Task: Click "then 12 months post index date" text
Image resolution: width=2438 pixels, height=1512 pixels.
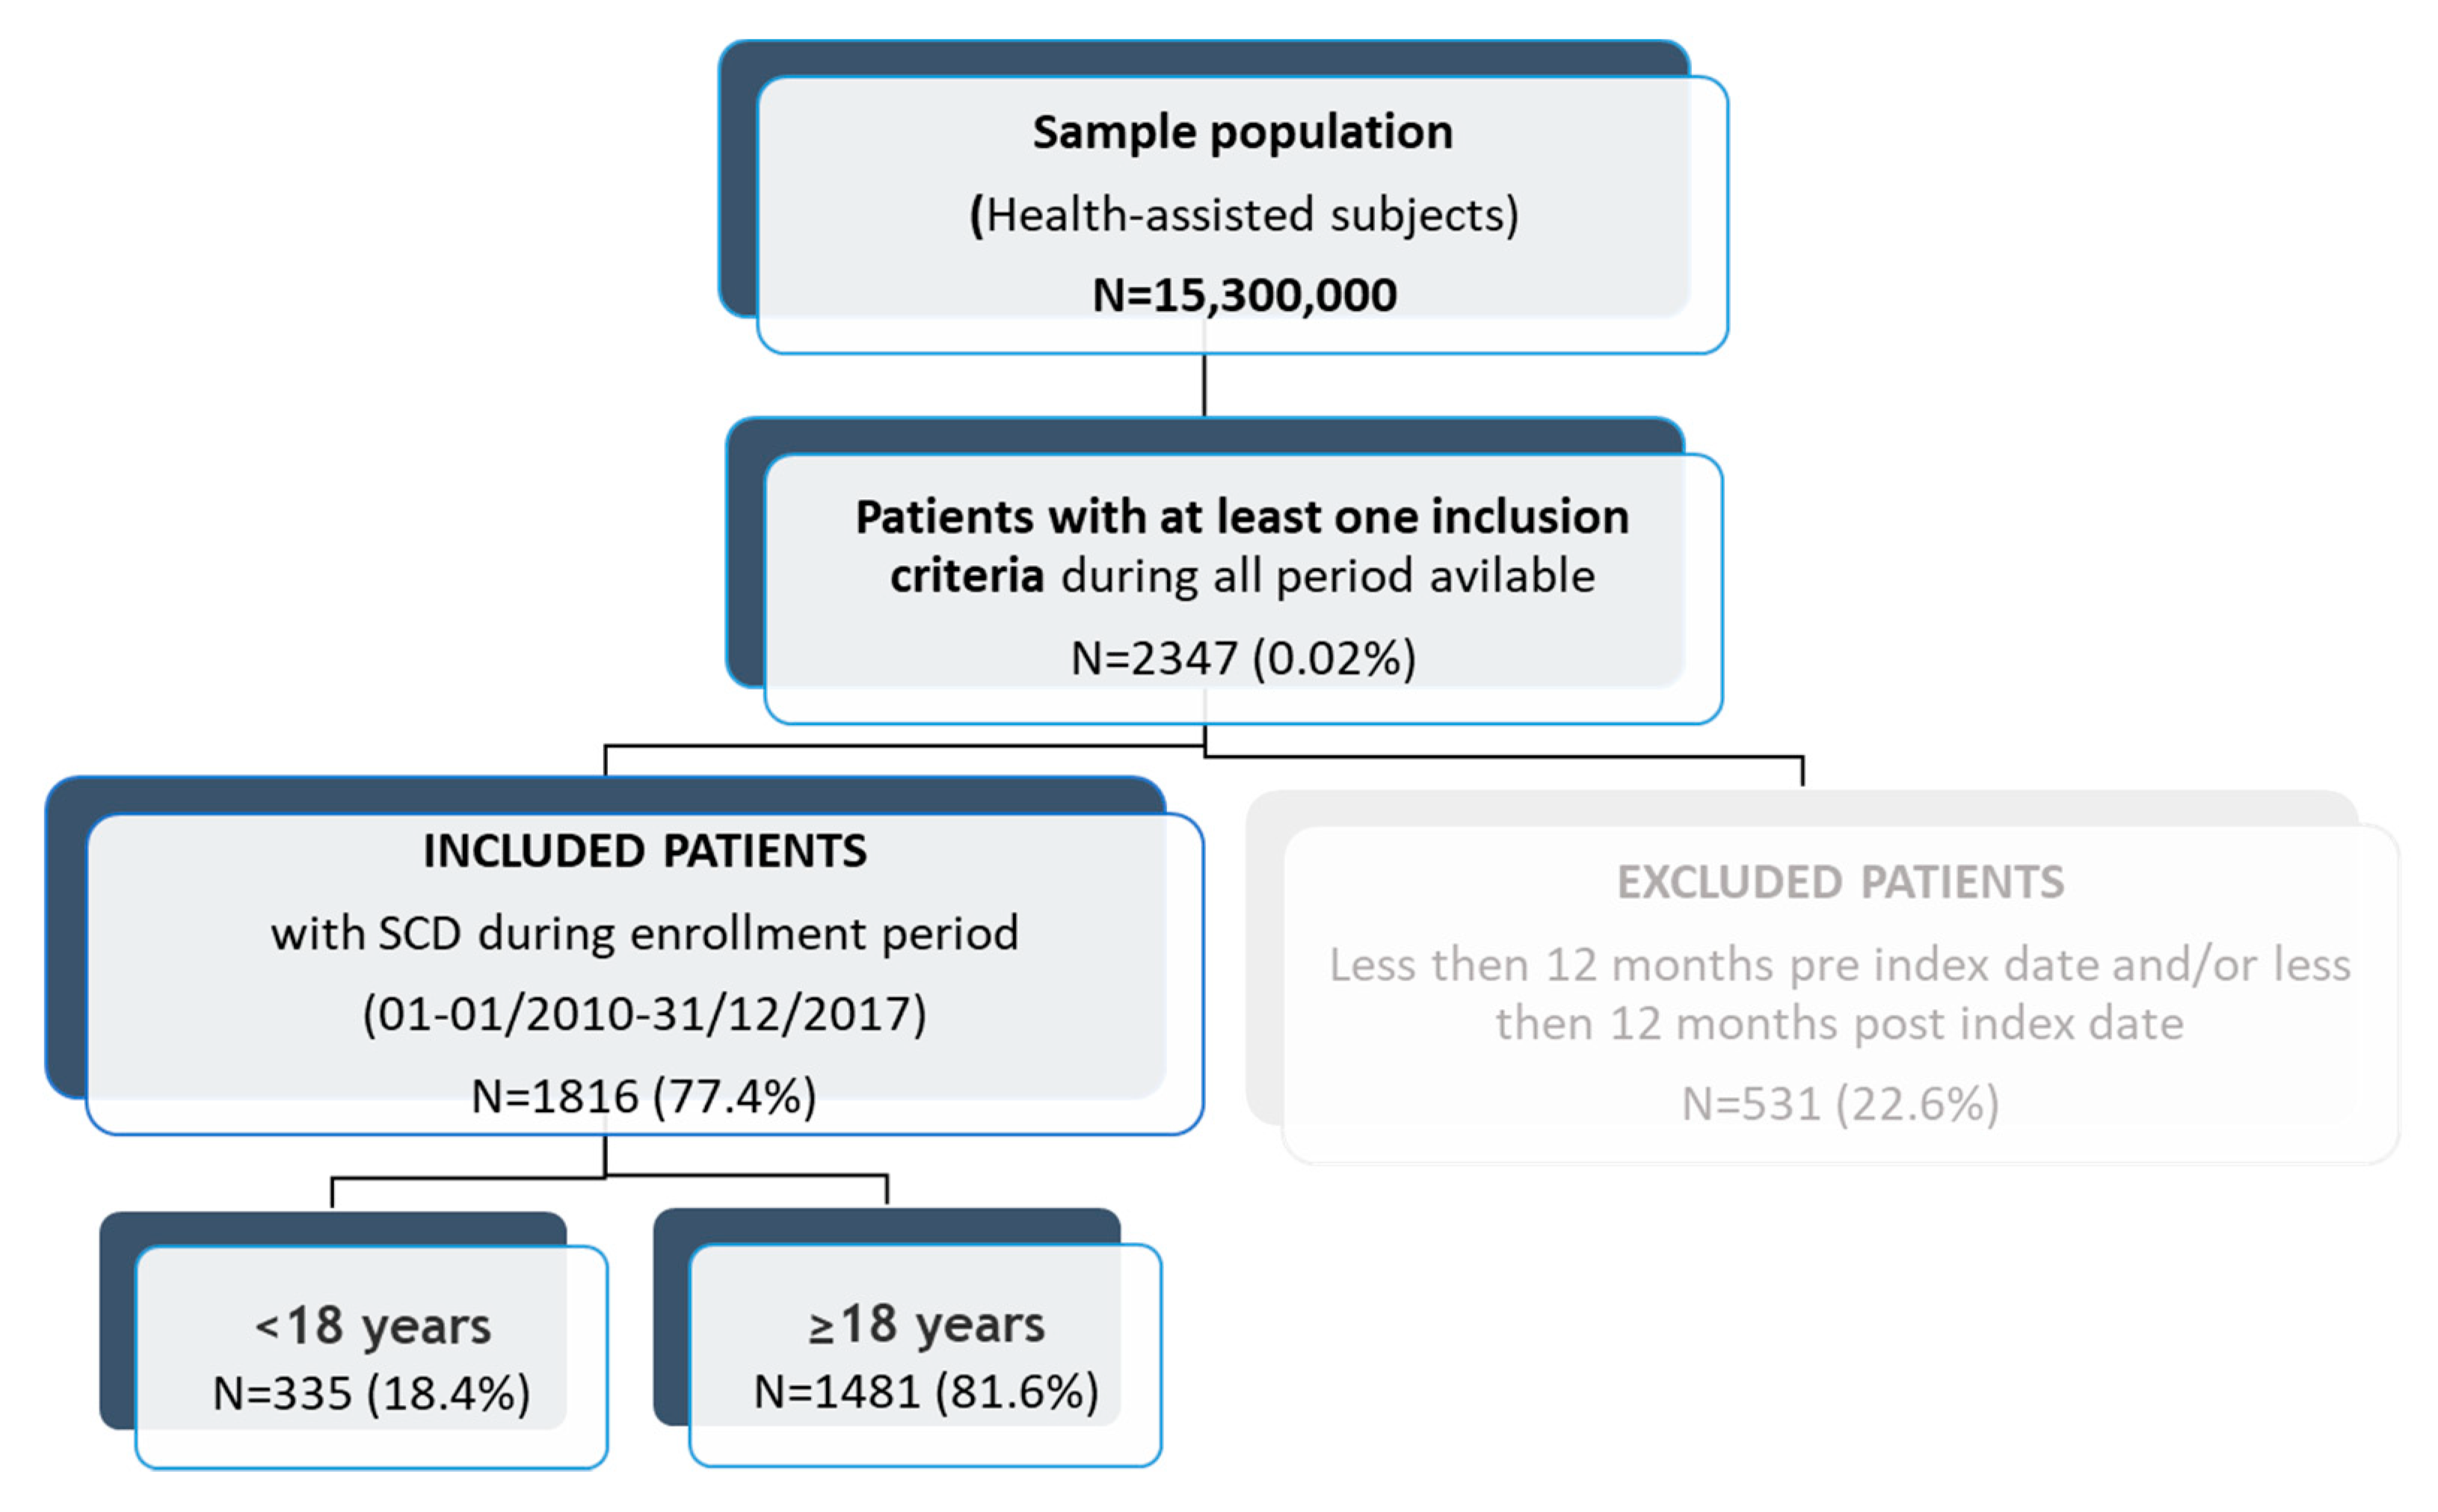Action: point(1840,1024)
